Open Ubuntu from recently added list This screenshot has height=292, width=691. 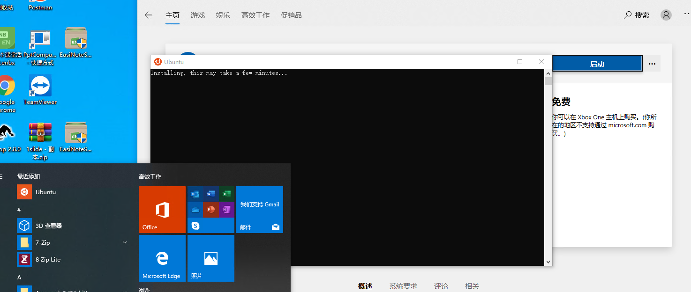click(x=45, y=192)
